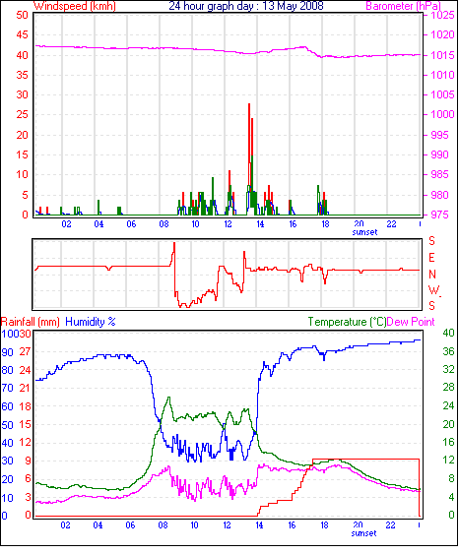The width and height of the screenshot is (459, 554).
Task: Select the Humidity % legend label
Action: pos(91,322)
